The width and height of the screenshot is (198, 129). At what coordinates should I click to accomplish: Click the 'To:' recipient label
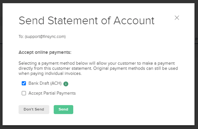(21, 37)
